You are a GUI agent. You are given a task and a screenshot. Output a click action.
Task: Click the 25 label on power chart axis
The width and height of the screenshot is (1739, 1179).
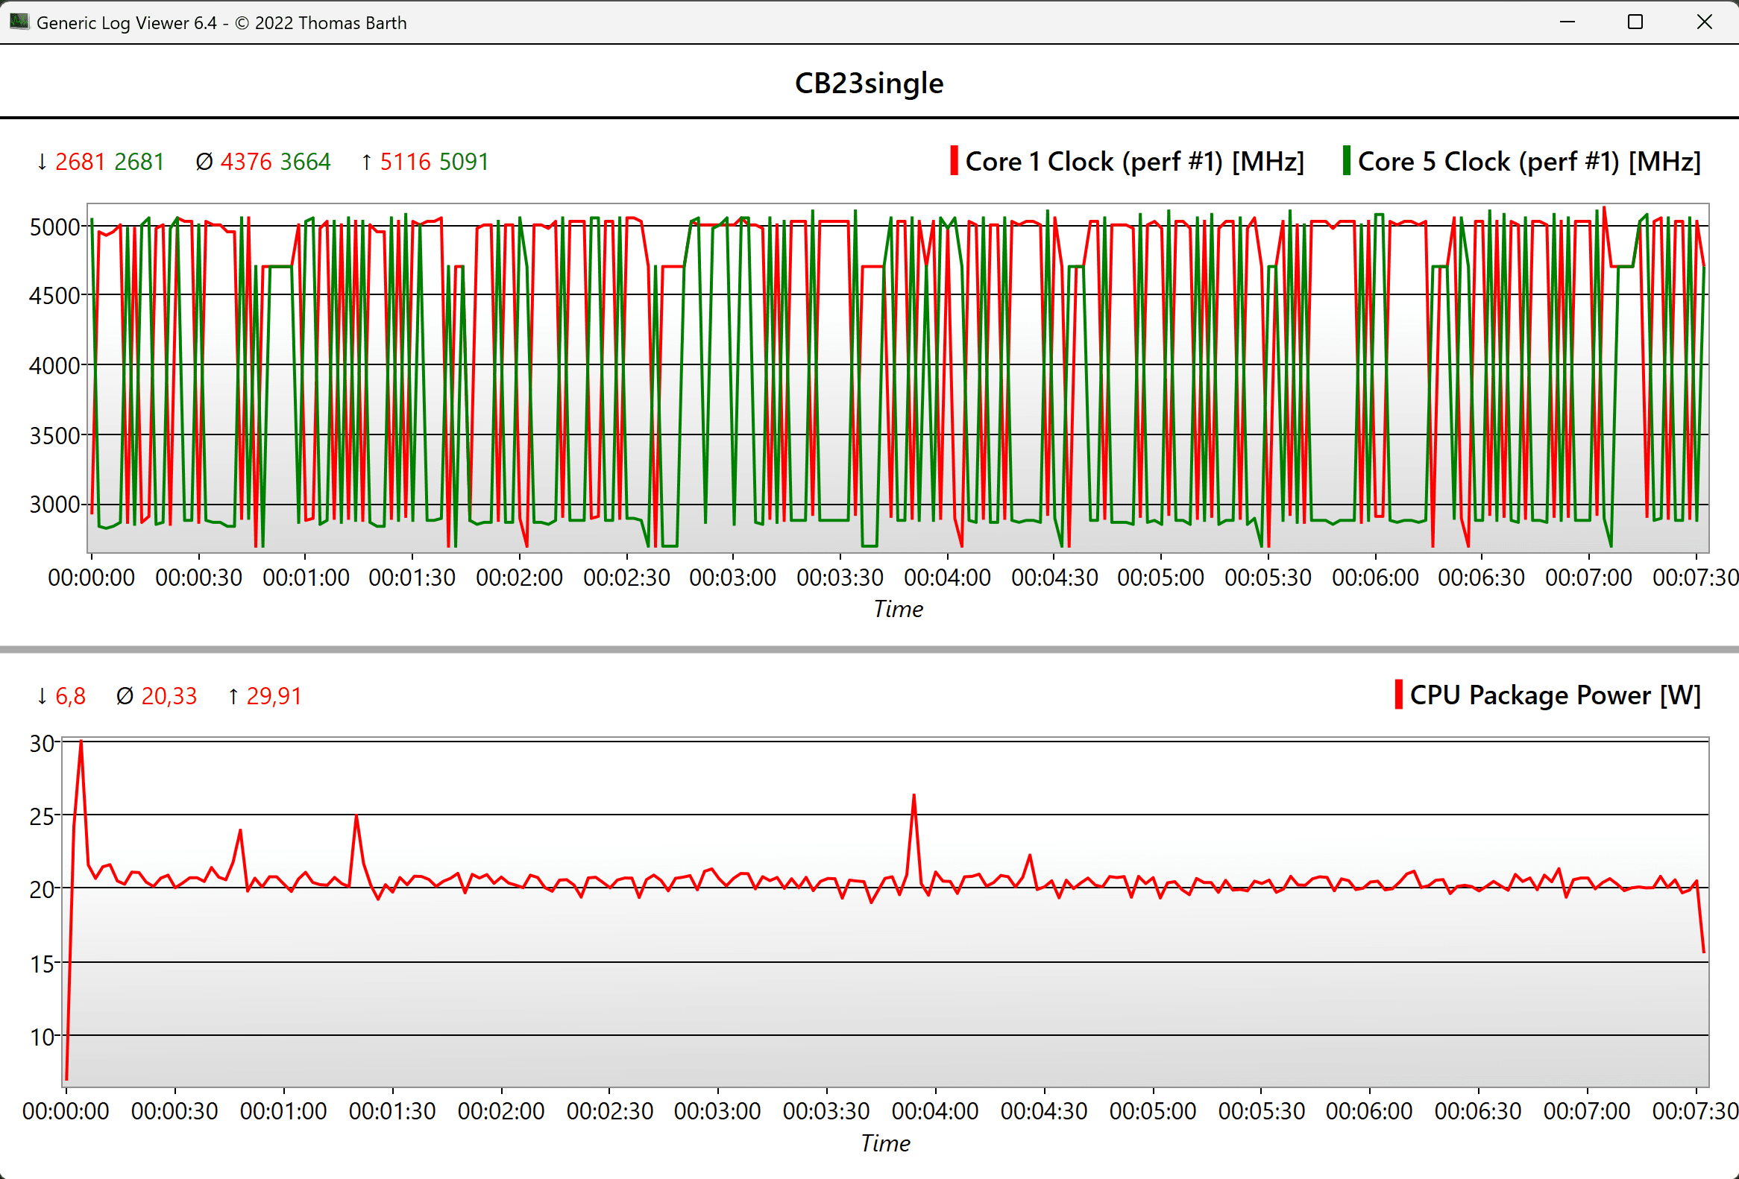pyautogui.click(x=43, y=816)
